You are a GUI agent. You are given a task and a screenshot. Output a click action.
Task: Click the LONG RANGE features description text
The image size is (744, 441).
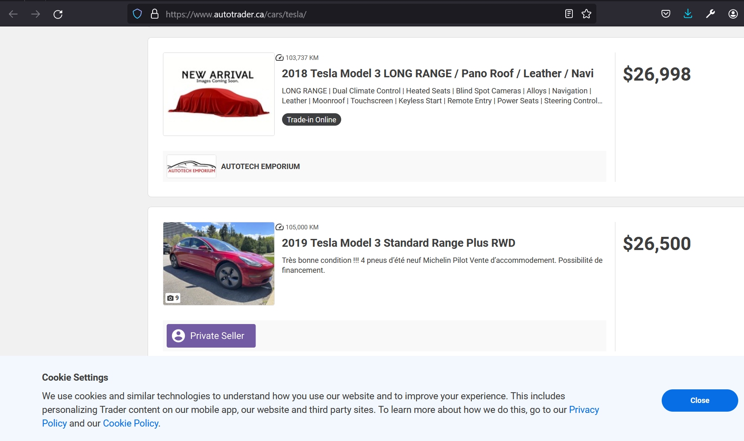(442, 96)
